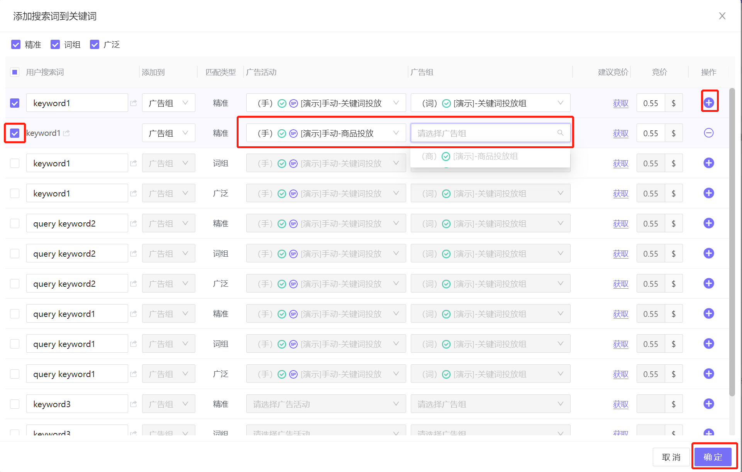Open external link icon in second keyword1 row

66,133
